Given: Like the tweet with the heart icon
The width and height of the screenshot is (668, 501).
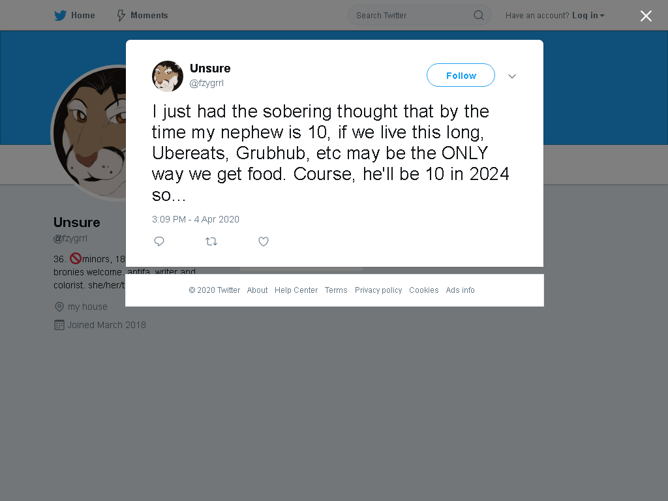Looking at the screenshot, I should coord(264,241).
